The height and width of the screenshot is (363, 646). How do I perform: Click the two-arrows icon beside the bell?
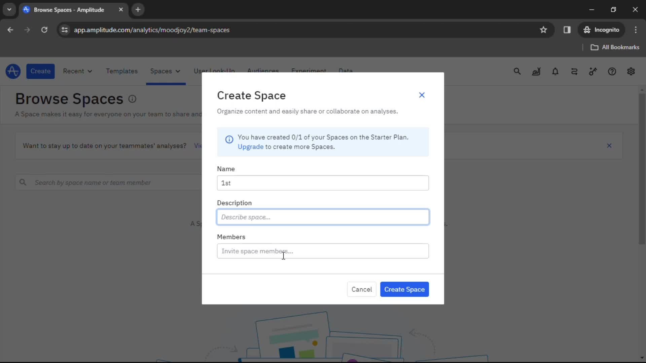coord(574,71)
